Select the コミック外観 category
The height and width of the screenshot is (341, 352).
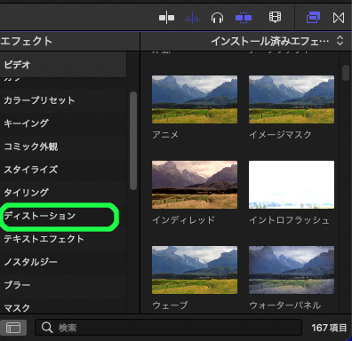click(x=63, y=147)
